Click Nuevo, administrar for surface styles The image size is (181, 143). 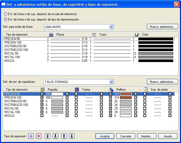point(162,82)
